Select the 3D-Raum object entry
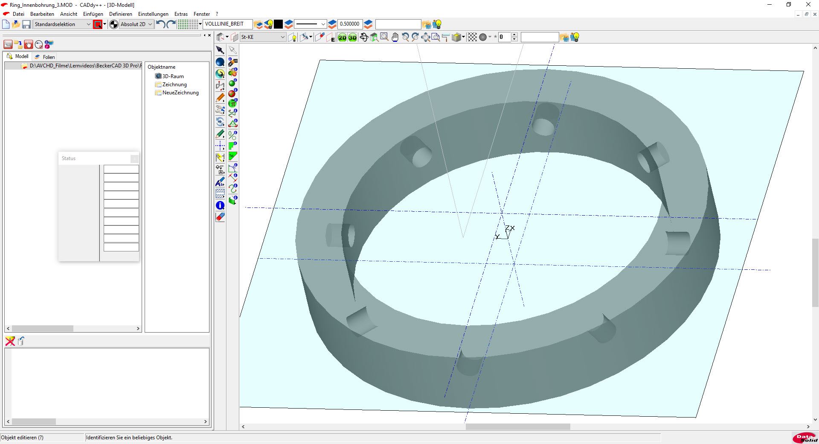The image size is (819, 444). 173,76
